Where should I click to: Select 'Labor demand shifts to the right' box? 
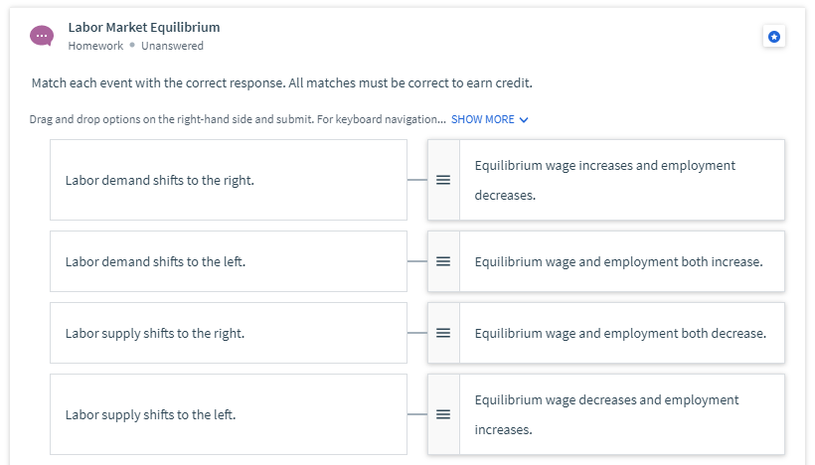click(x=228, y=180)
